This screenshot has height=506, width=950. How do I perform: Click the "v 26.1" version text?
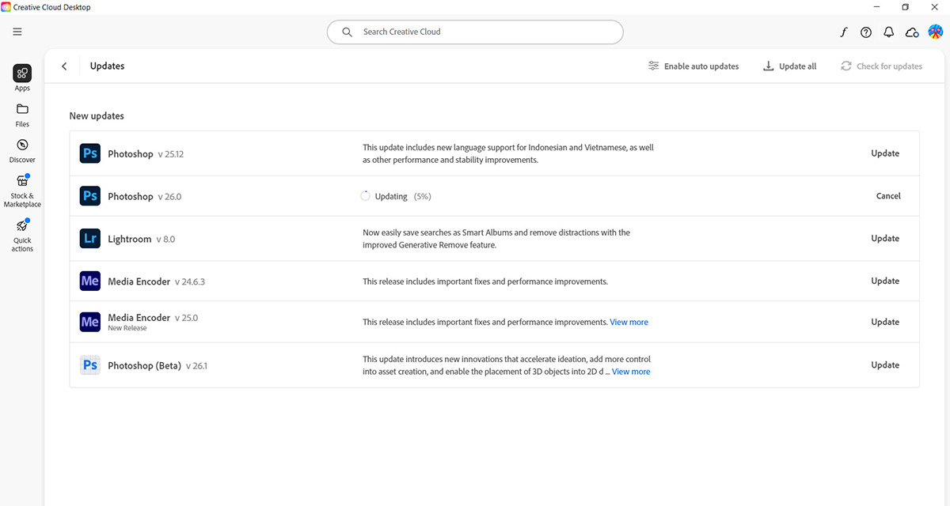196,366
